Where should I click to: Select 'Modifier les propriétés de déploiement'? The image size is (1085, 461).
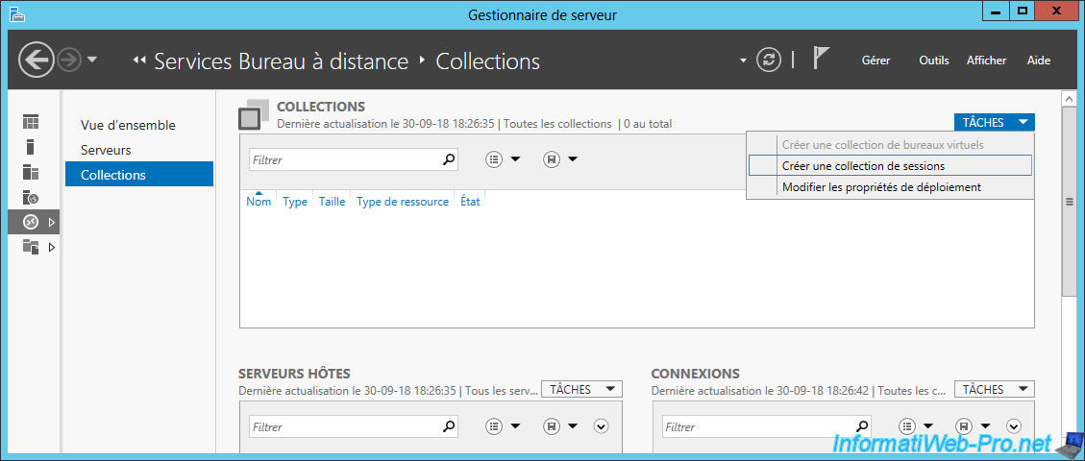click(880, 187)
